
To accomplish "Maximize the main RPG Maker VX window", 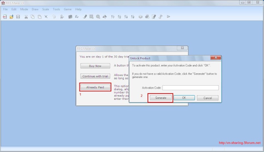I will coord(249,2).
